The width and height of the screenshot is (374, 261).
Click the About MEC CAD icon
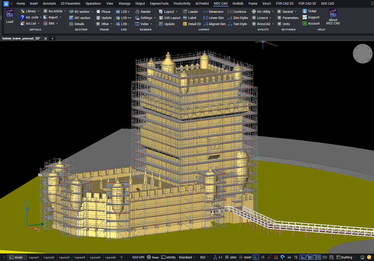point(333,13)
